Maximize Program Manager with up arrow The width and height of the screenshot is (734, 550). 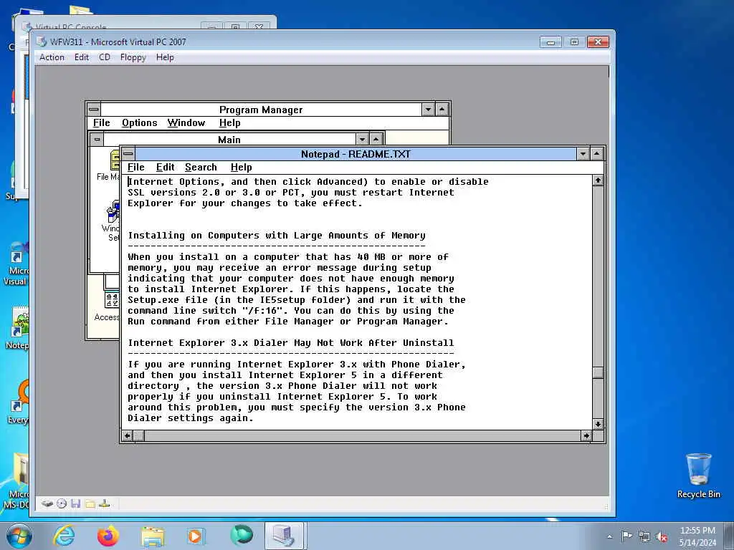click(x=442, y=110)
